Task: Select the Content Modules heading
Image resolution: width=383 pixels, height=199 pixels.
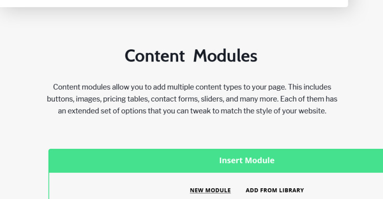Action: point(191,56)
